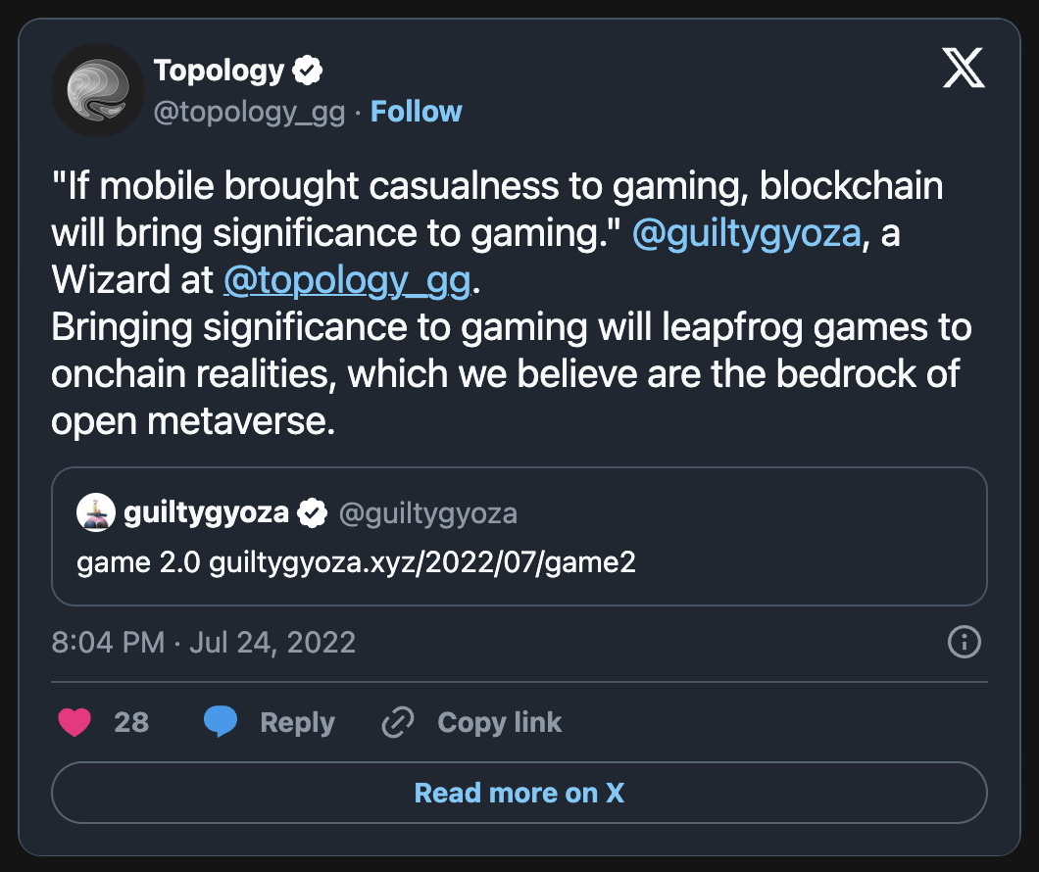Screen dimensions: 1039x872
Task: Click the 28 likes count
Action: tap(131, 723)
